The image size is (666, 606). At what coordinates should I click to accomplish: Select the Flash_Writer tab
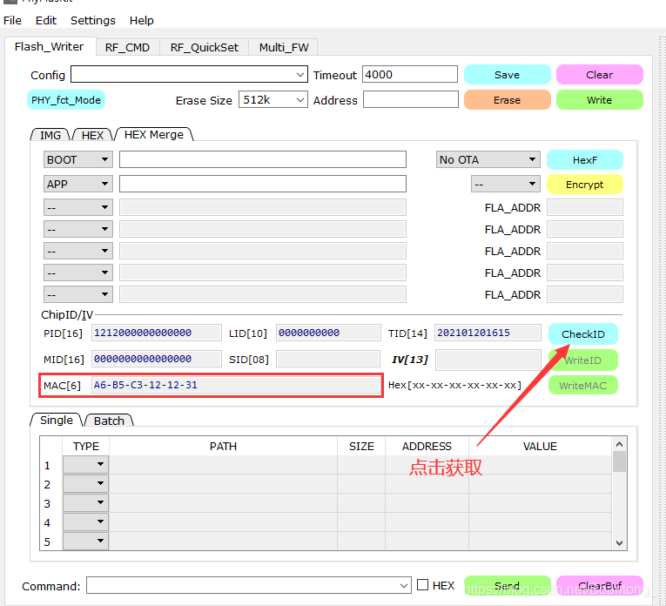click(x=50, y=46)
